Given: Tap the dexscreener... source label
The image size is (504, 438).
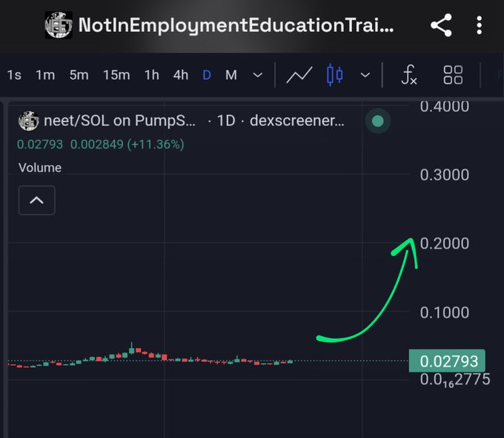Looking at the screenshot, I should click(297, 121).
